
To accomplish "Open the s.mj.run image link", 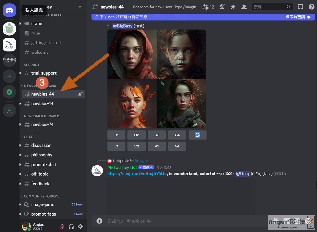I will click(137, 173).
